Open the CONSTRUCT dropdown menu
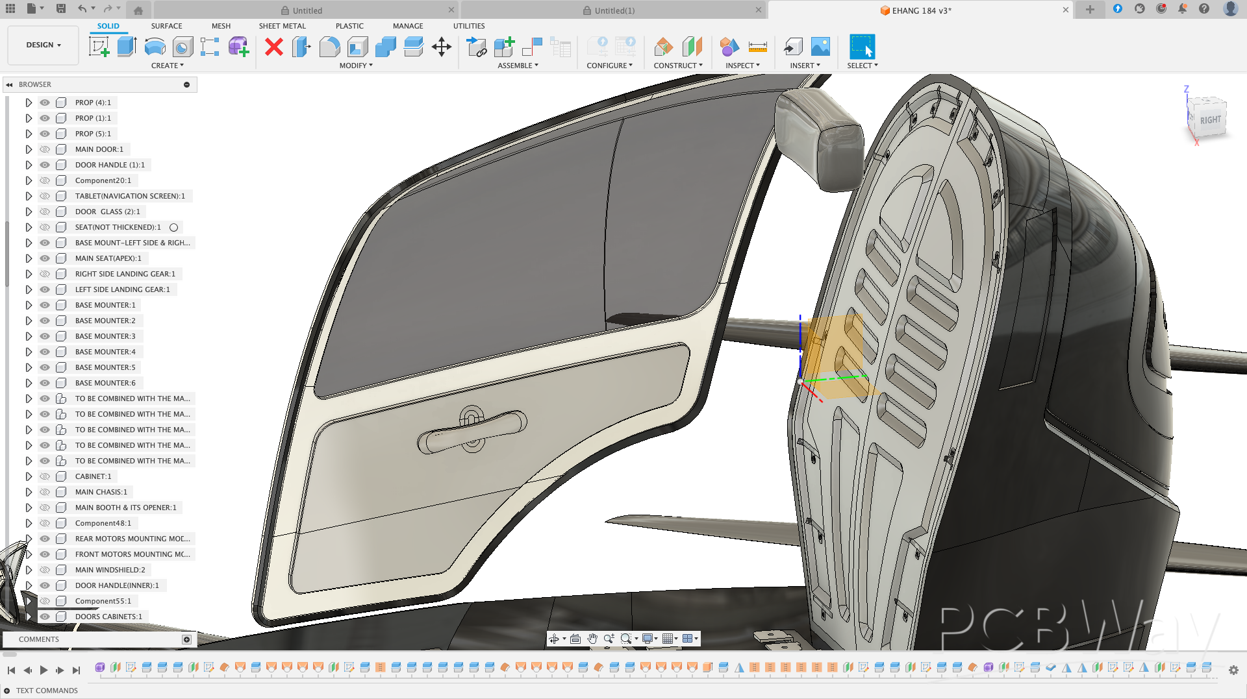The width and height of the screenshot is (1247, 699). point(677,66)
